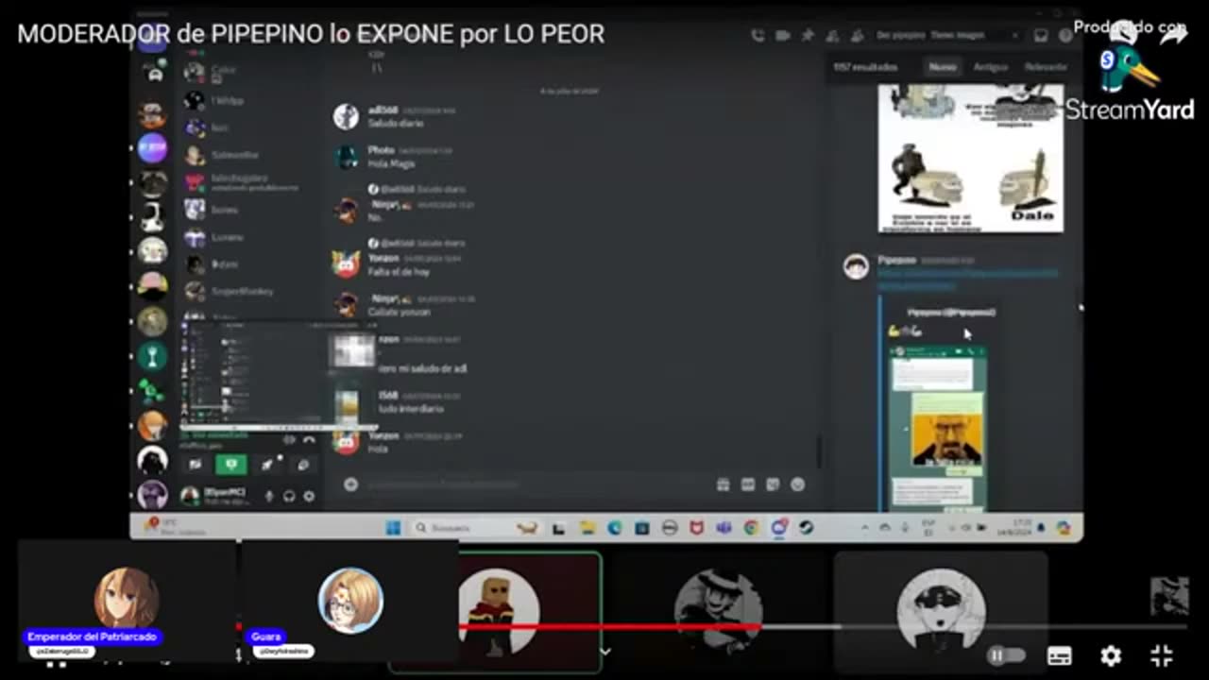This screenshot has width=1209, height=680.
Task: Toggle noise suppression in voice panel
Action: pos(289,440)
